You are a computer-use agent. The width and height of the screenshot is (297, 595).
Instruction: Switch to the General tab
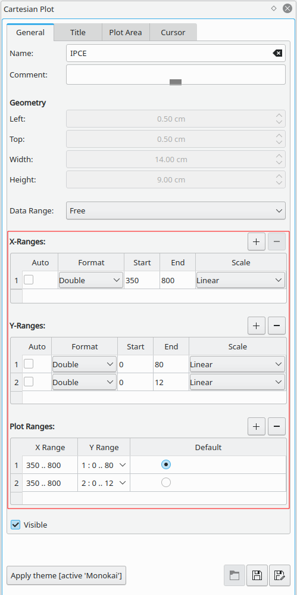(30, 32)
